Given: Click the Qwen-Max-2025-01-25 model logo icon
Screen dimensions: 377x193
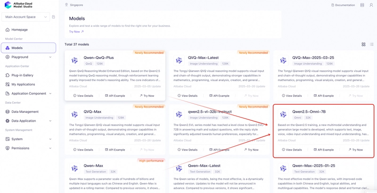Looking at the screenshot, I should click(x=284, y=168).
